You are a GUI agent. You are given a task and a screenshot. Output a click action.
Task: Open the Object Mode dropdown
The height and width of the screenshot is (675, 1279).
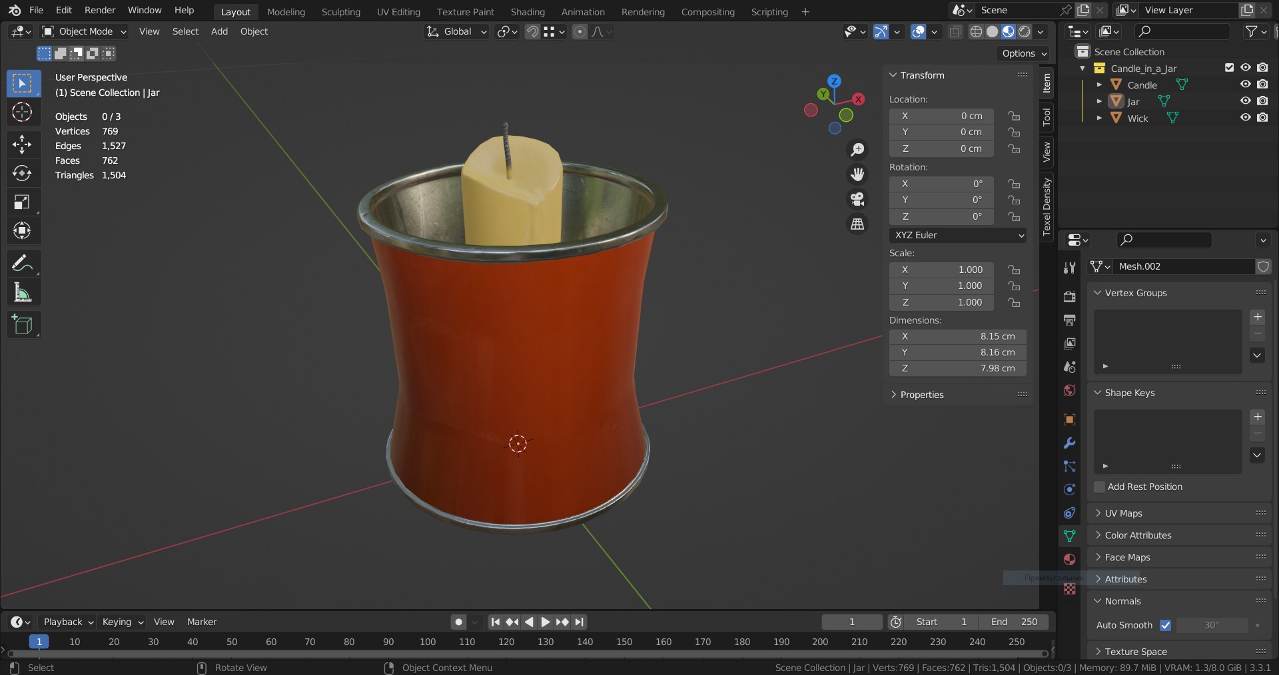coord(84,31)
